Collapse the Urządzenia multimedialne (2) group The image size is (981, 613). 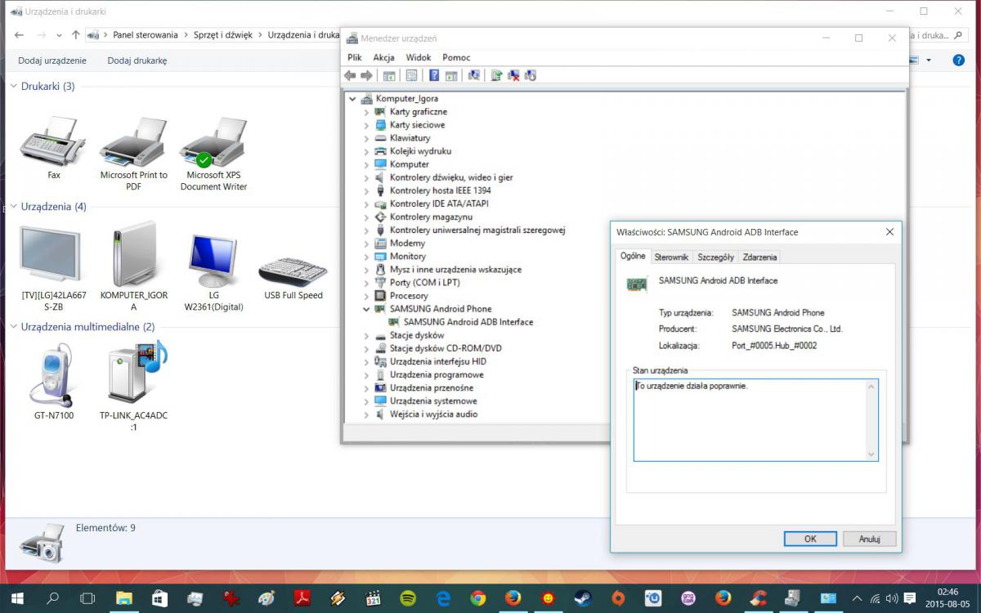13,326
